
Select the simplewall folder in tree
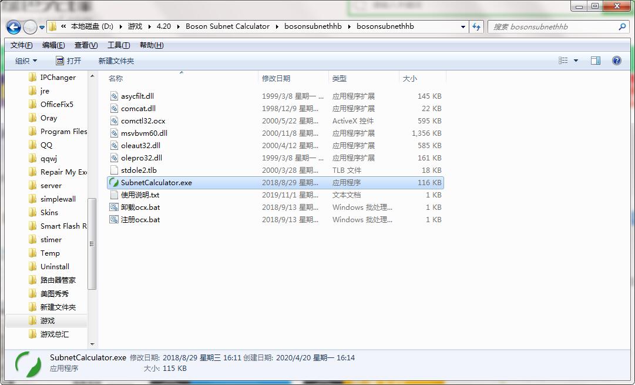[52, 199]
